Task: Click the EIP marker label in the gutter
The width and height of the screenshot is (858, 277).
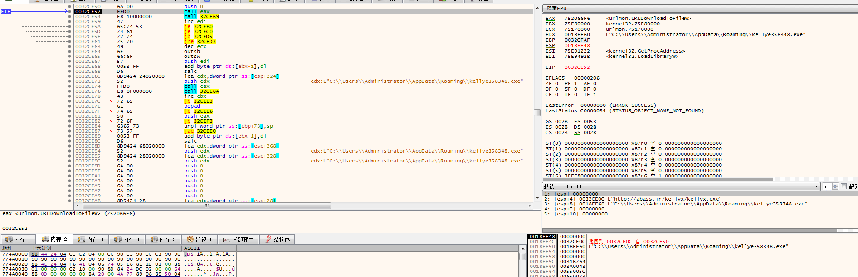Action: (x=5, y=11)
